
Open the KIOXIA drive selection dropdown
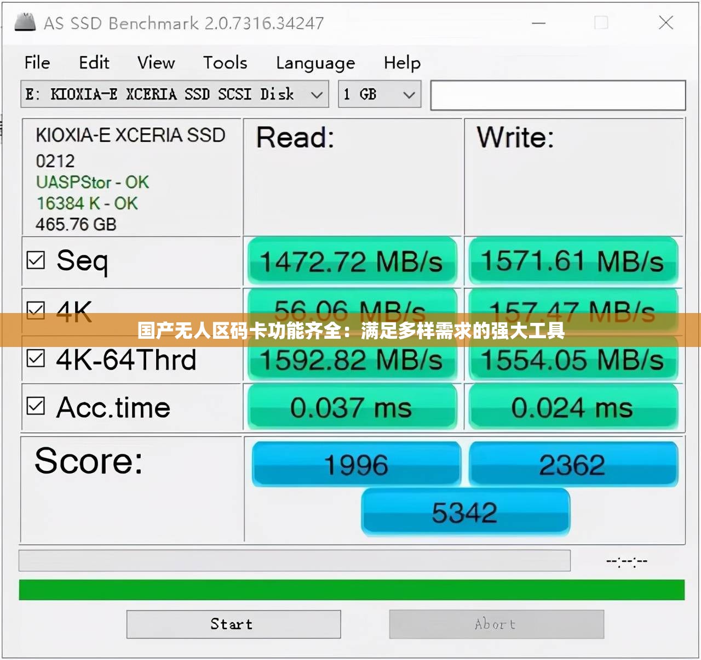(175, 94)
